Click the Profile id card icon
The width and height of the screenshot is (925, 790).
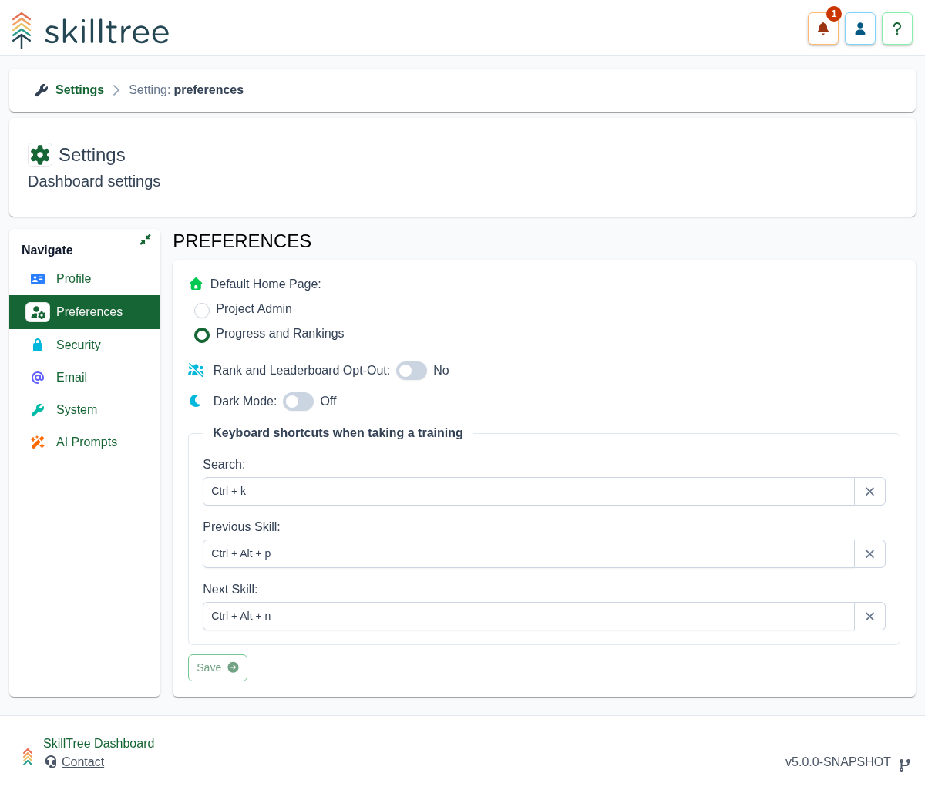coord(38,279)
